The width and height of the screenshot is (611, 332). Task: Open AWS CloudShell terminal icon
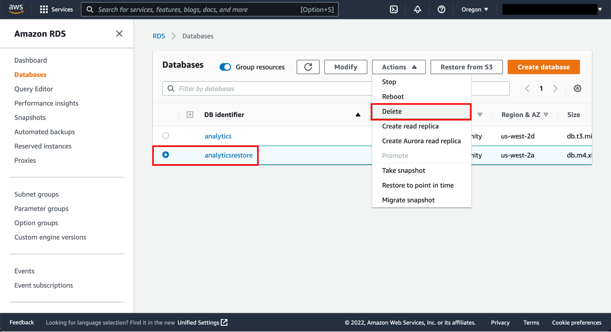tap(394, 9)
